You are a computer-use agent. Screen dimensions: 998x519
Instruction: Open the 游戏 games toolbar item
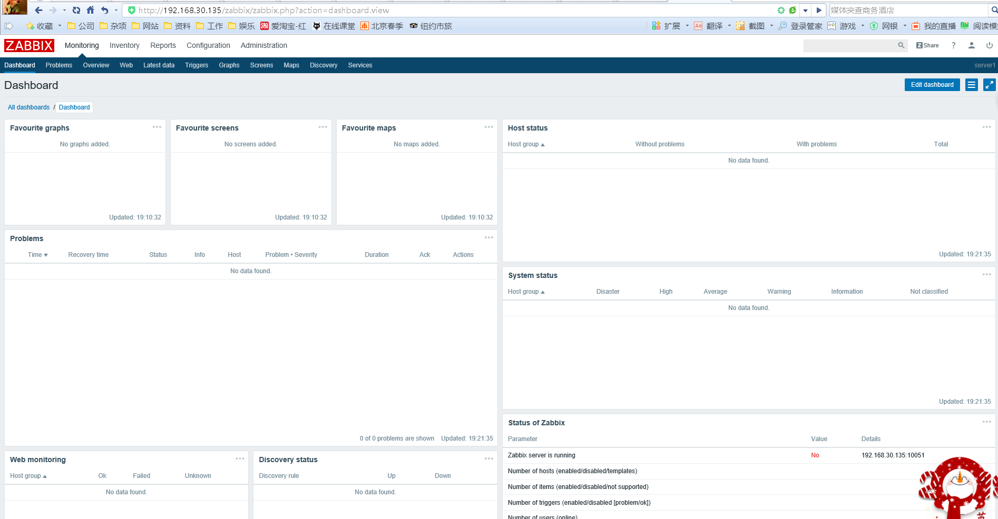coord(842,26)
